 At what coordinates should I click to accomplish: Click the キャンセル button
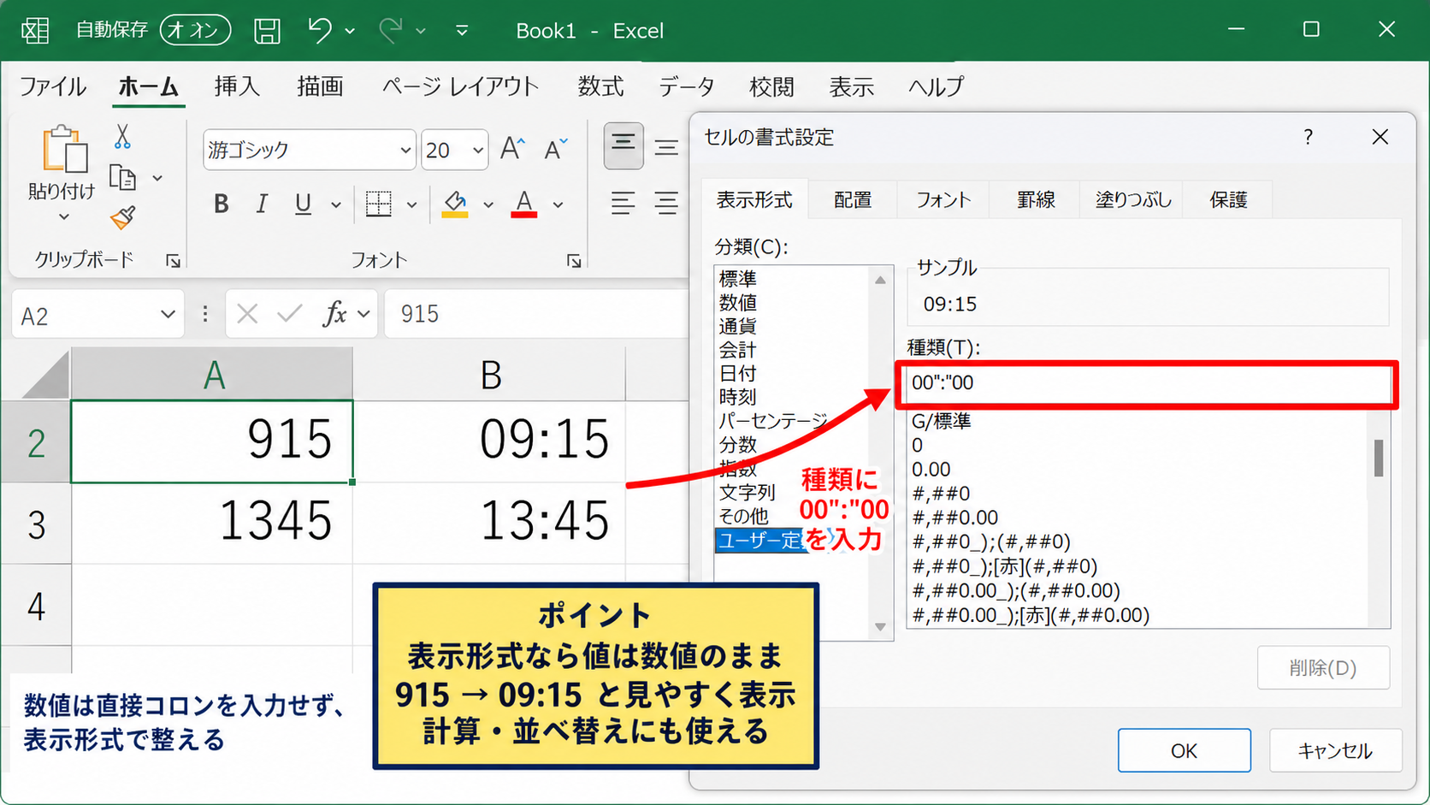pyautogui.click(x=1335, y=750)
